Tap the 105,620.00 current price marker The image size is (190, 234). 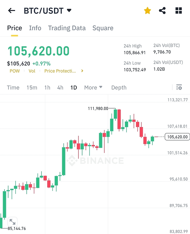177,137
